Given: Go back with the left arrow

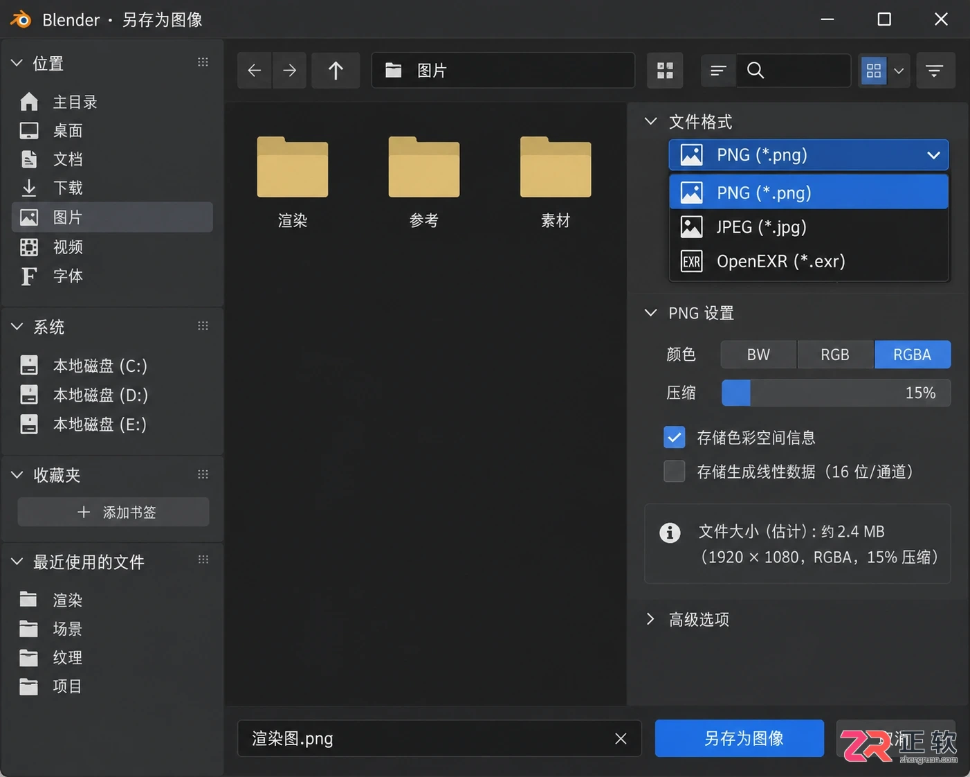Looking at the screenshot, I should click(255, 71).
